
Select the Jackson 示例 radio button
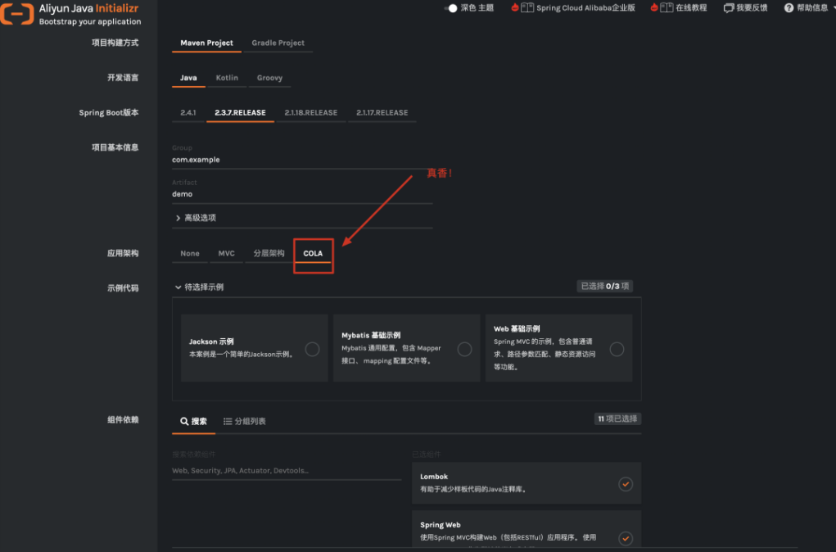tap(312, 349)
